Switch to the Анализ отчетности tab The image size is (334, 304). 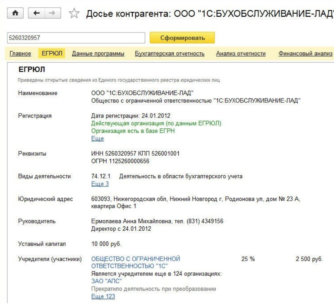241,53
